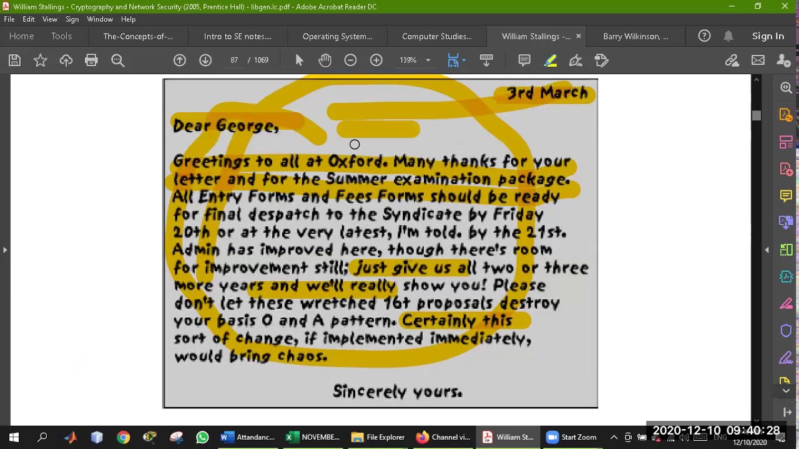Switch to Barry Wilkinson document tab
This screenshot has height=449, width=799.
(x=635, y=36)
